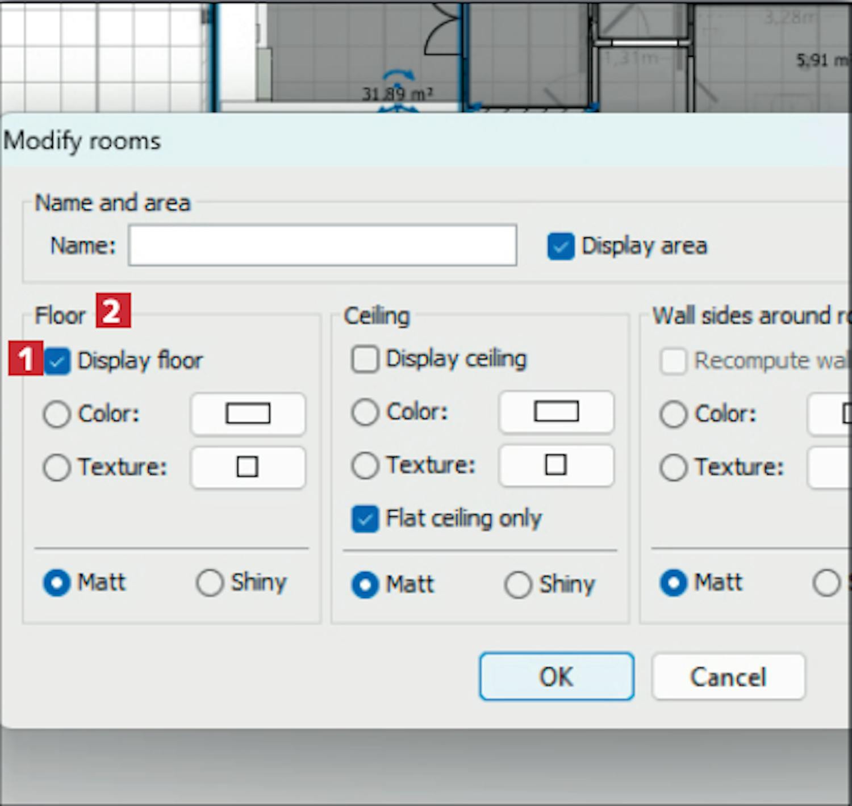Image resolution: width=852 pixels, height=806 pixels.
Task: Choose Shiny finish for the ceiling
Action: click(517, 584)
